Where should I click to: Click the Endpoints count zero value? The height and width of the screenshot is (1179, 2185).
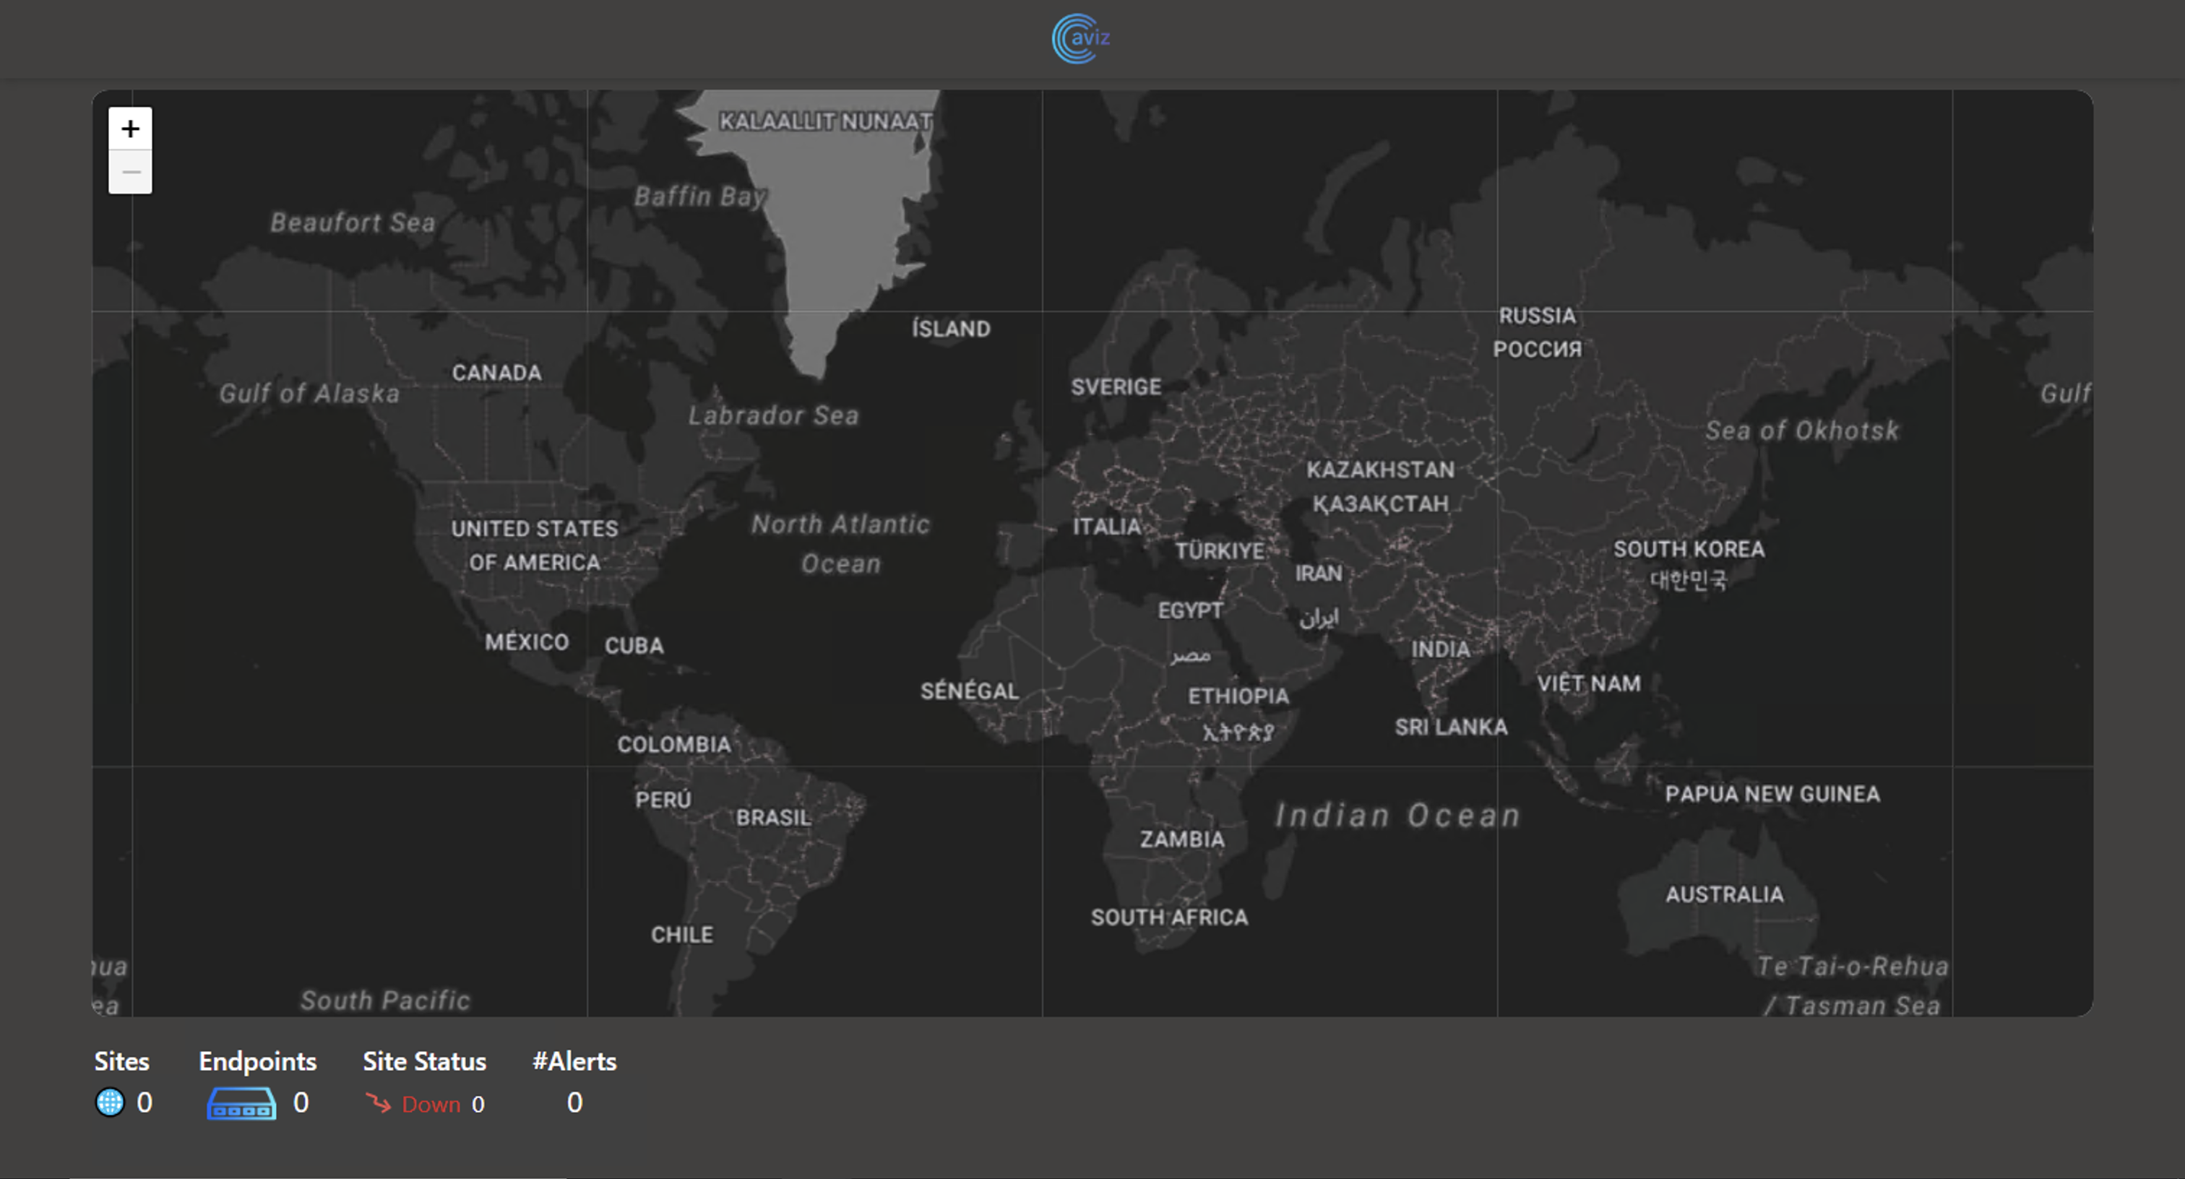click(x=301, y=1102)
